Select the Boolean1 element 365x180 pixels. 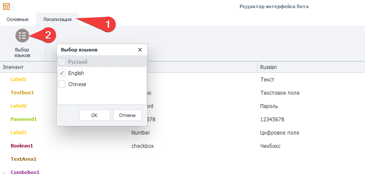[22, 146]
